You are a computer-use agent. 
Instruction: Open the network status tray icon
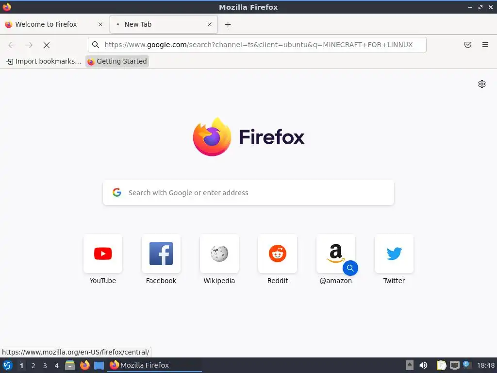click(x=455, y=365)
